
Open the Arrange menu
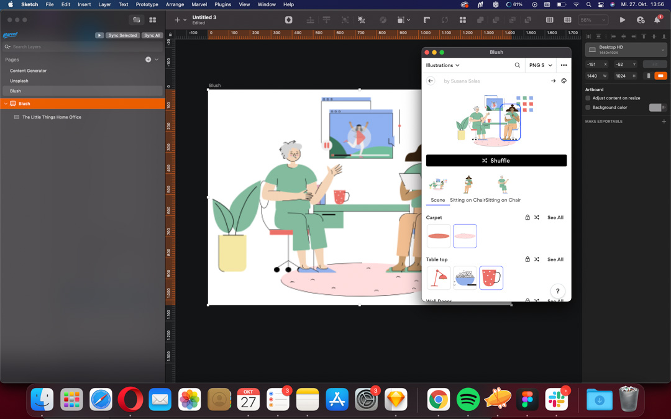[x=175, y=4]
